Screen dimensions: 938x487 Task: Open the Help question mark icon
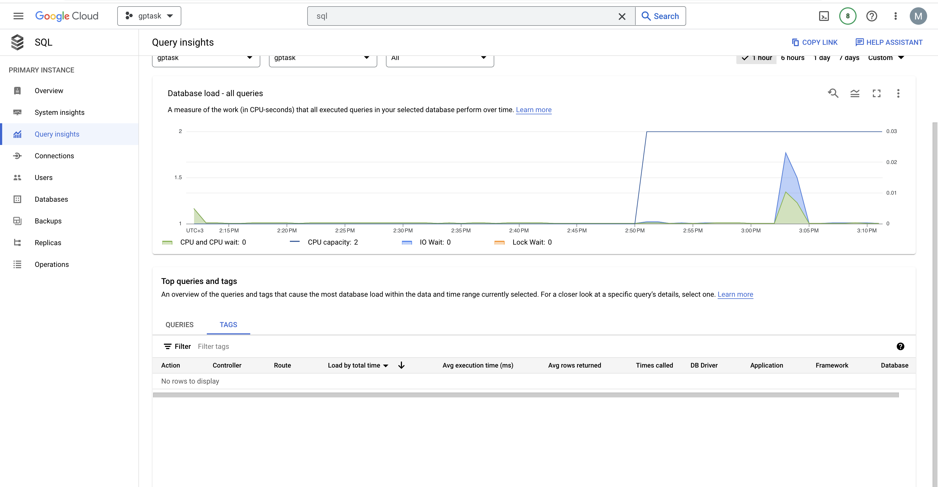click(x=872, y=16)
